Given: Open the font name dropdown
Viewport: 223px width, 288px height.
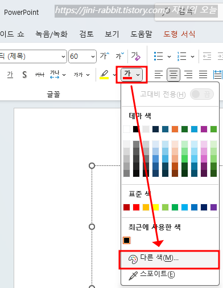Looking at the screenshot, I should [63, 56].
